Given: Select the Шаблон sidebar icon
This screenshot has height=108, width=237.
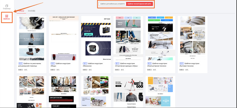Looking at the screenshot, I should point(7,17).
